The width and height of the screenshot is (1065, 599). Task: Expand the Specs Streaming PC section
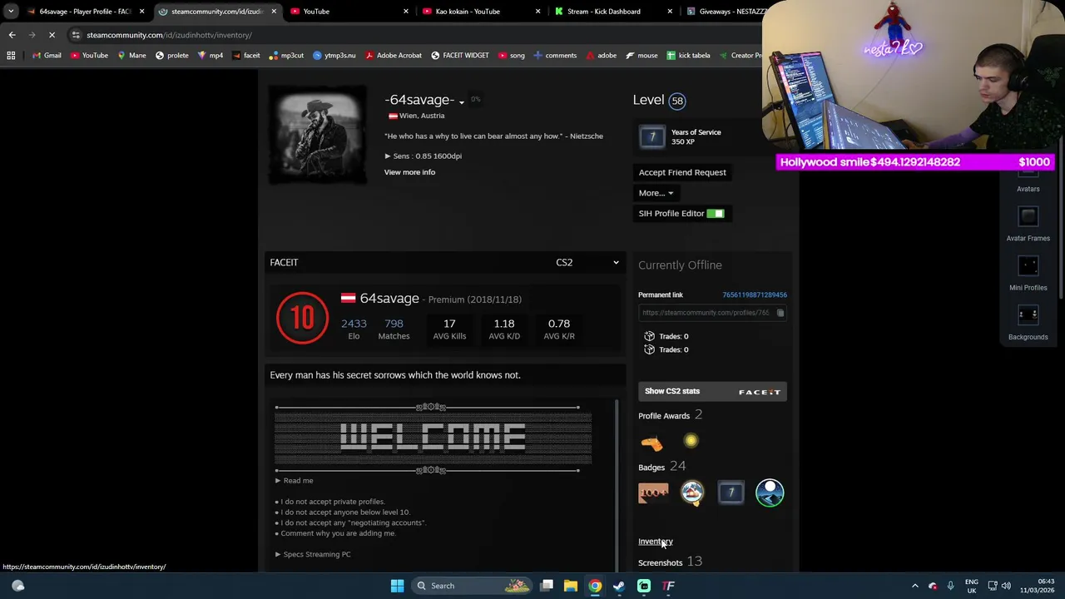point(313,555)
